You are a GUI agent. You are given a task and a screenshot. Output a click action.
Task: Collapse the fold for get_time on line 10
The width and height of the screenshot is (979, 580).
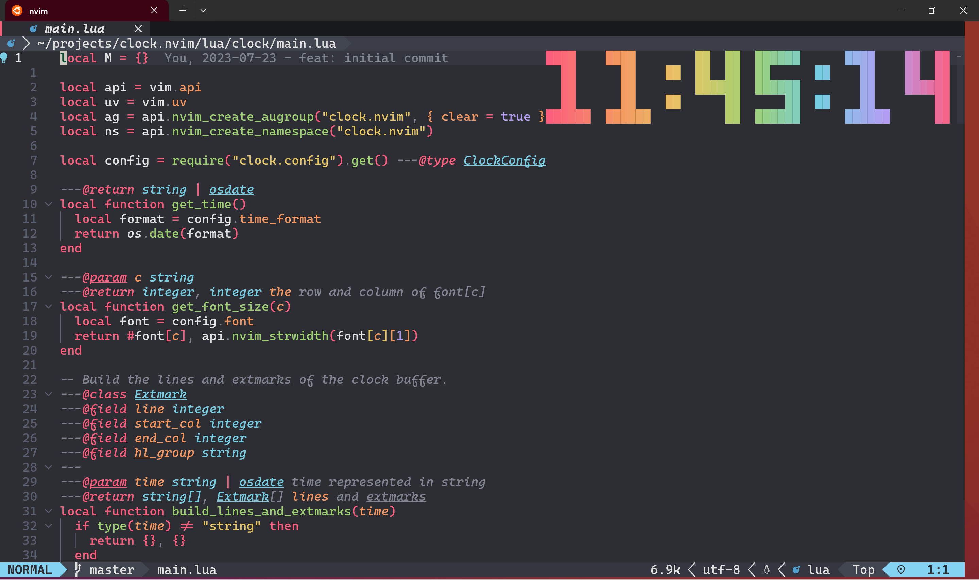click(x=48, y=204)
